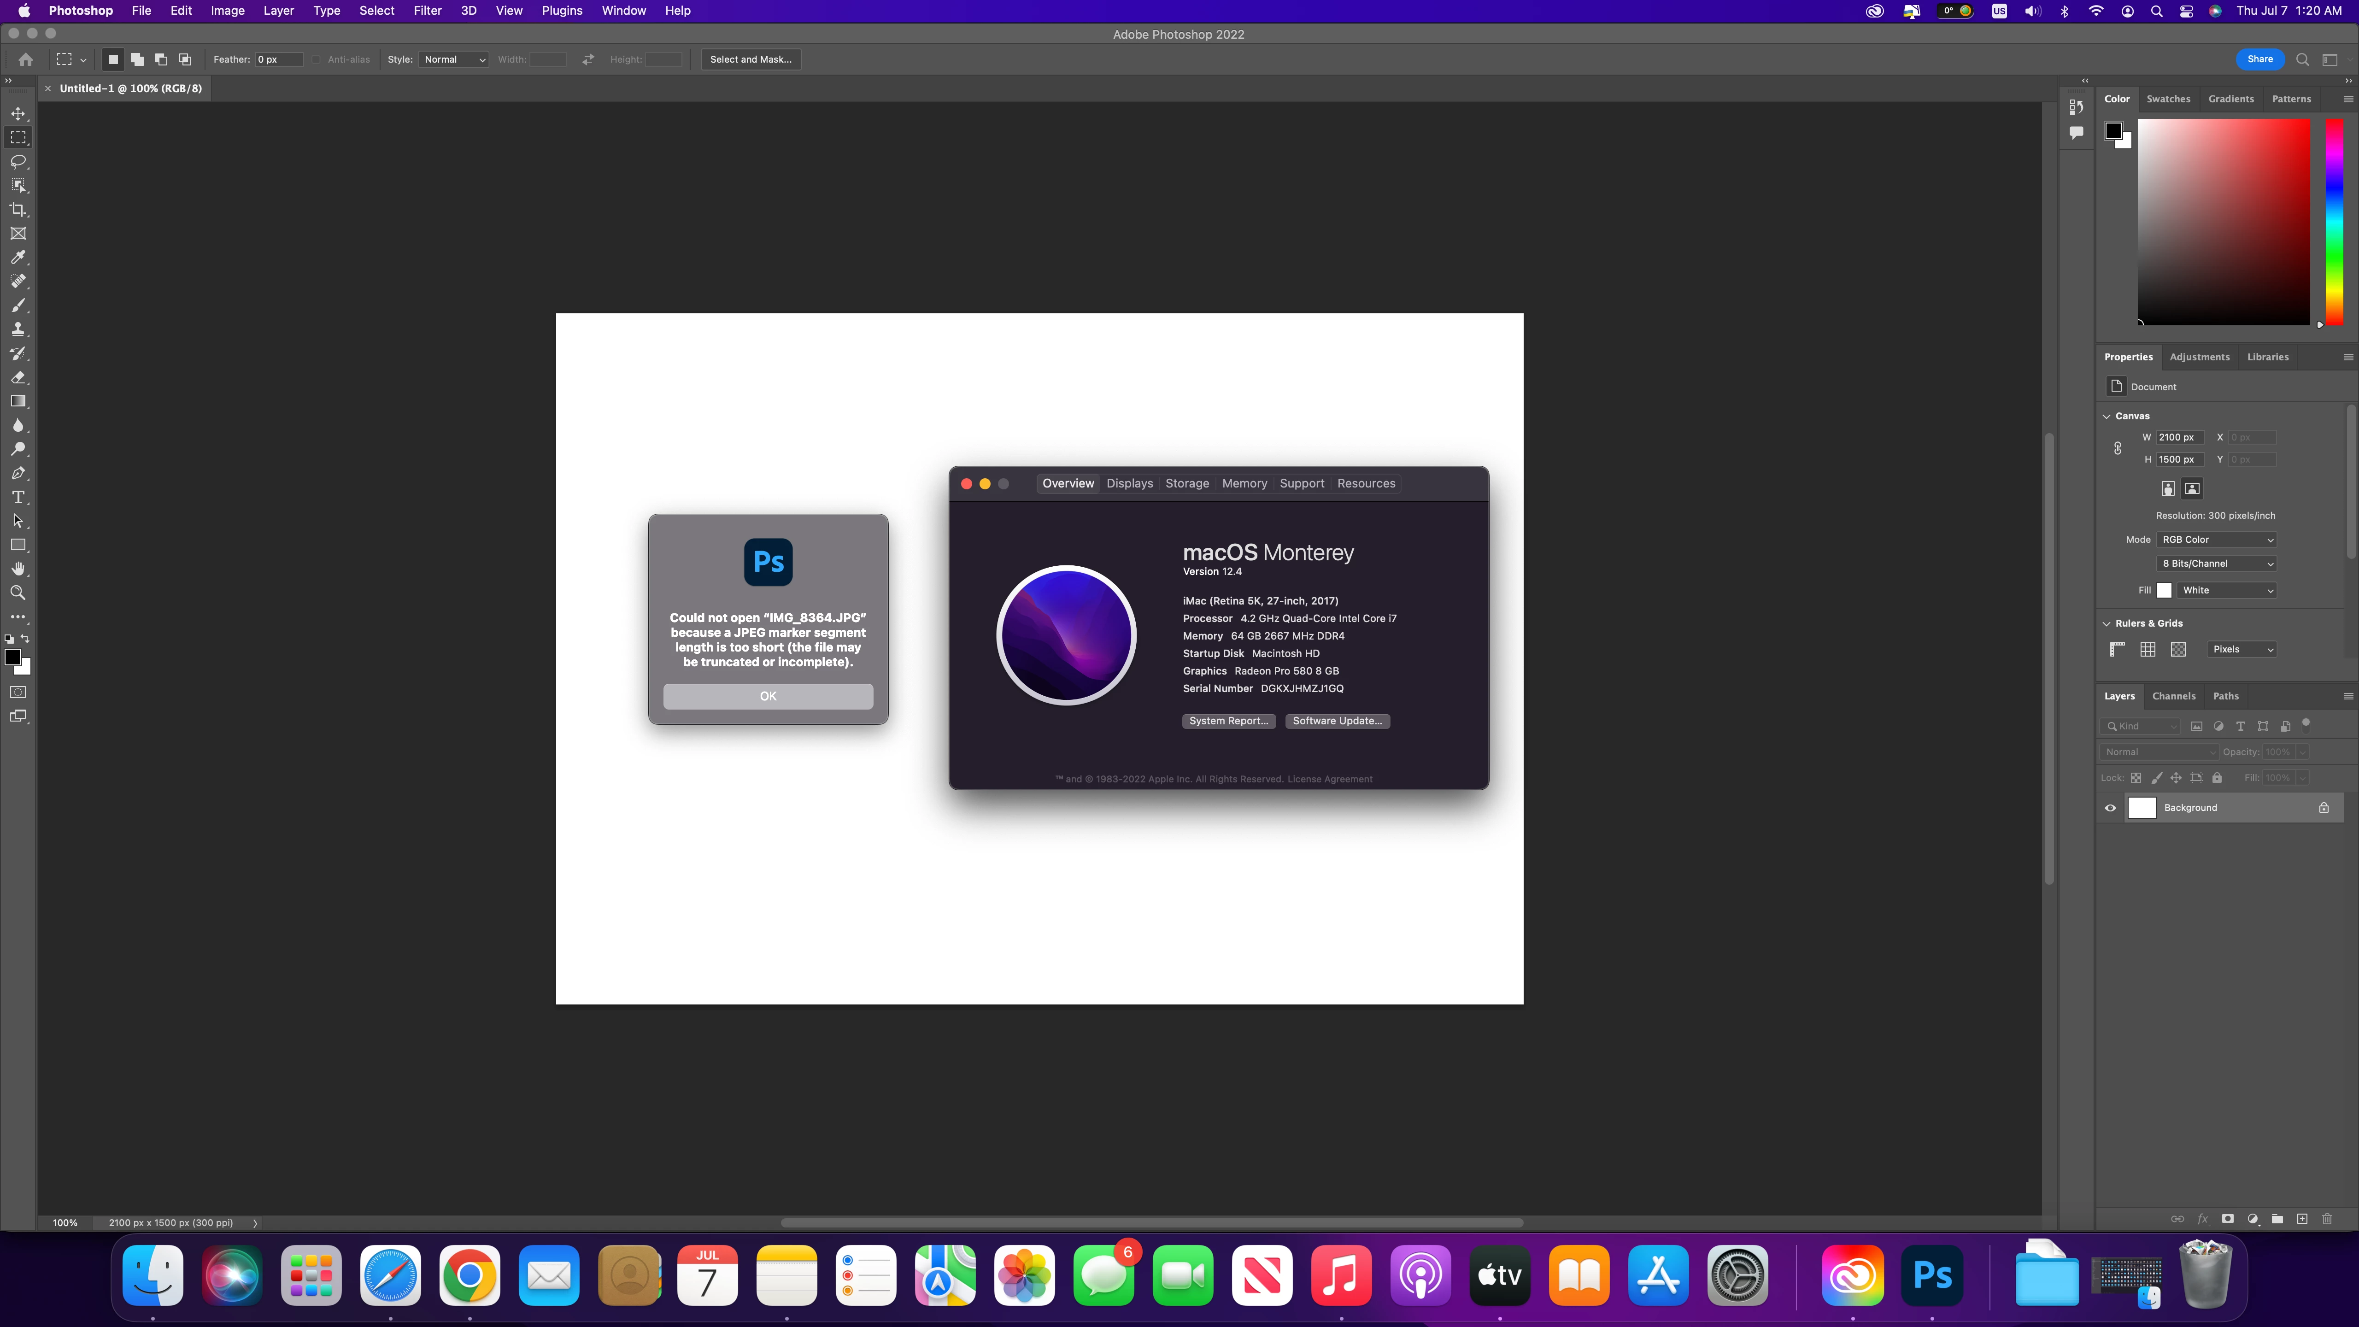The image size is (2359, 1327).
Task: Click the Feather input field
Action: [278, 59]
